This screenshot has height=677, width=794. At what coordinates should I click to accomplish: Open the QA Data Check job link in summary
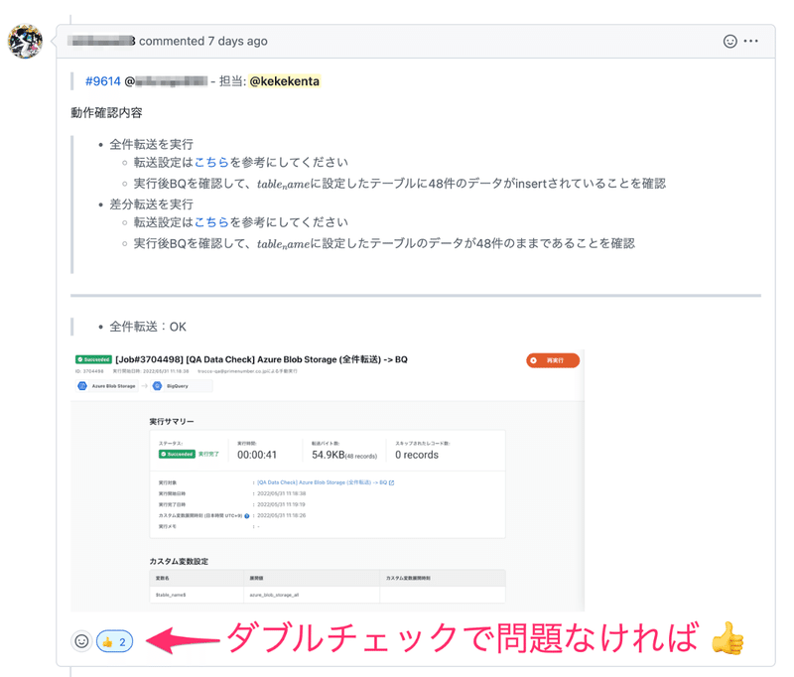point(326,482)
